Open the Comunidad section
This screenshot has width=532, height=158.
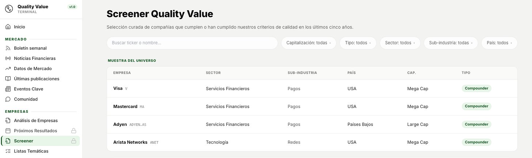41,99
